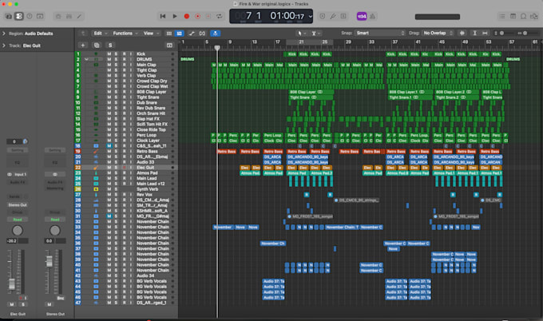
Task: Click the ruler at bar 37
Action: (x=394, y=42)
